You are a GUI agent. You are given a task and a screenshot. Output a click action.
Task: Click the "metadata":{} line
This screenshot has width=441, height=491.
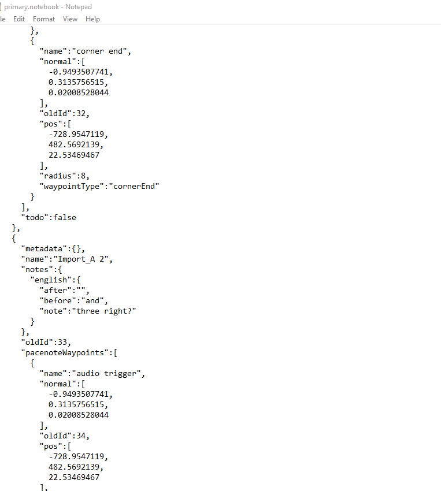coord(53,249)
